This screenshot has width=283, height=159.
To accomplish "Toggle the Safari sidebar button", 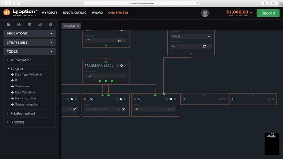I will tap(16, 3).
